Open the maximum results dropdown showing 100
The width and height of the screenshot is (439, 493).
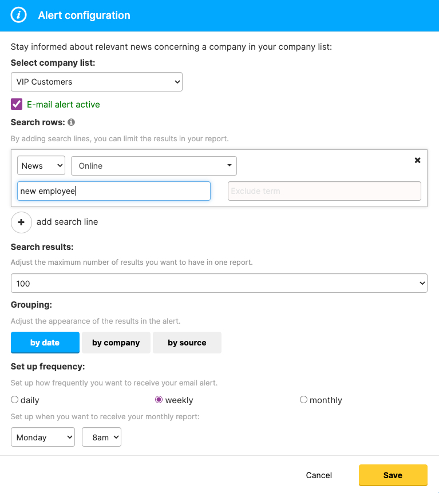tap(219, 283)
